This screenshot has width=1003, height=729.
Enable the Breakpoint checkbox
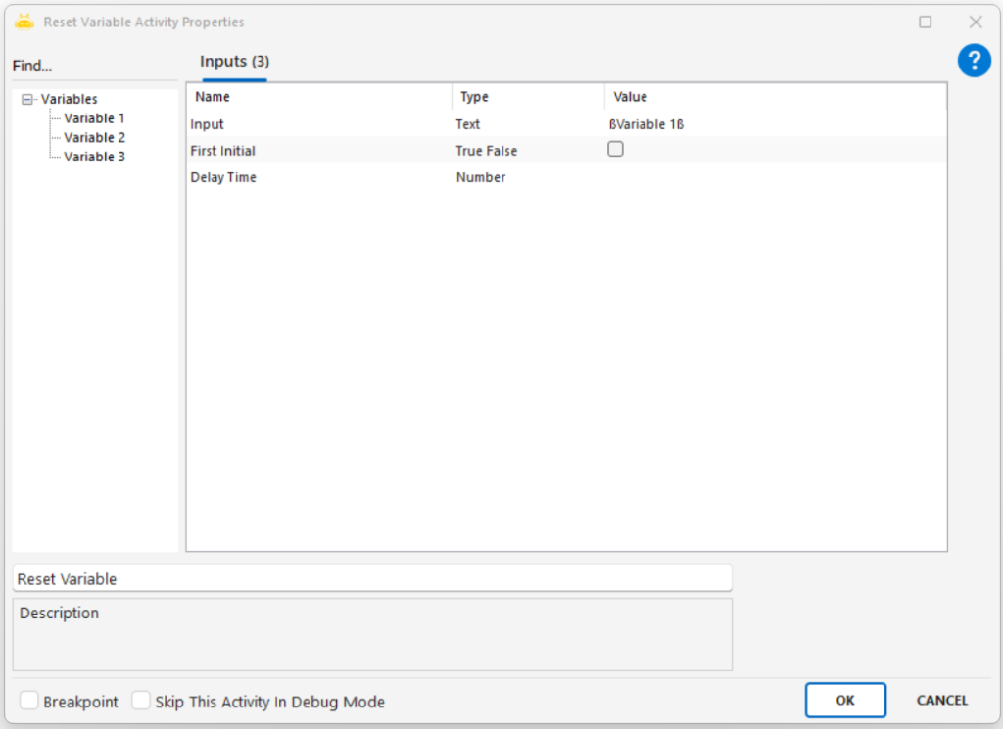[x=30, y=701]
